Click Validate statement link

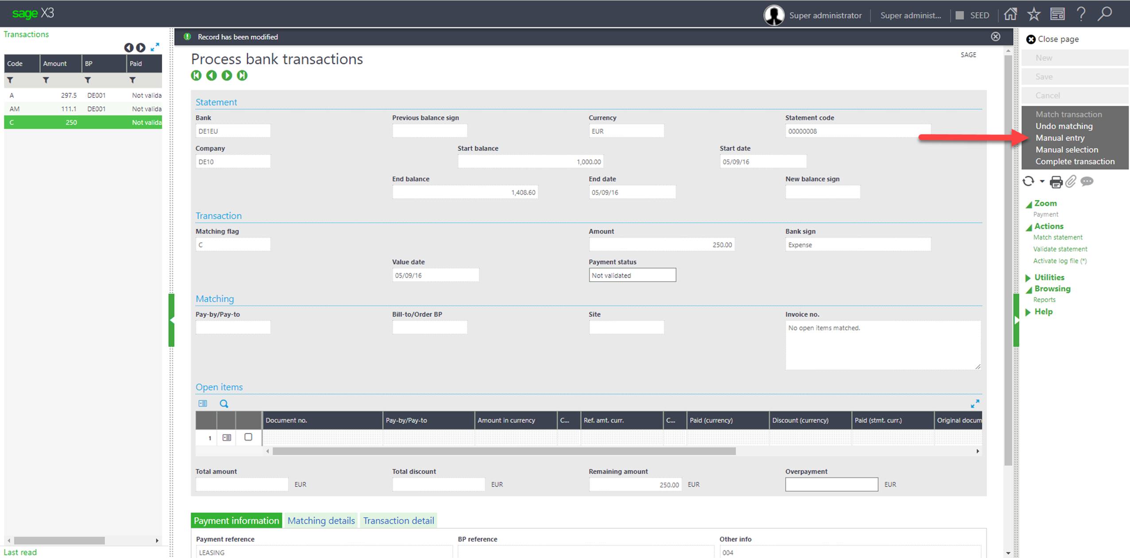tap(1060, 249)
